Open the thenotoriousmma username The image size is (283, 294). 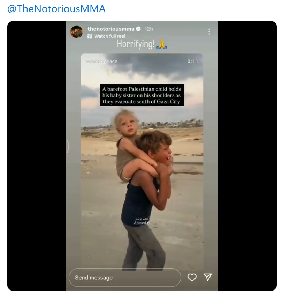pos(111,29)
